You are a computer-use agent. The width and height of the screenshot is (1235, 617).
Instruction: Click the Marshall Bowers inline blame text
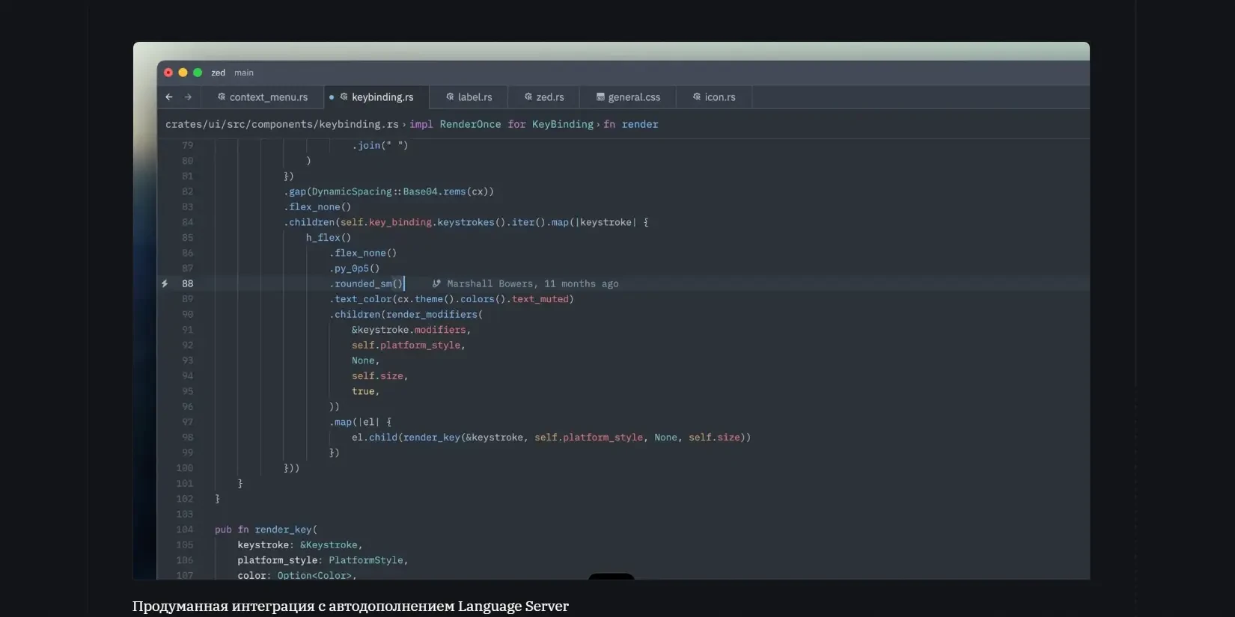pyautogui.click(x=533, y=283)
